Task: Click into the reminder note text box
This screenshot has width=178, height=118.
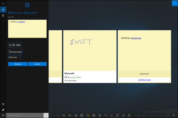Action: [x=27, y=29]
